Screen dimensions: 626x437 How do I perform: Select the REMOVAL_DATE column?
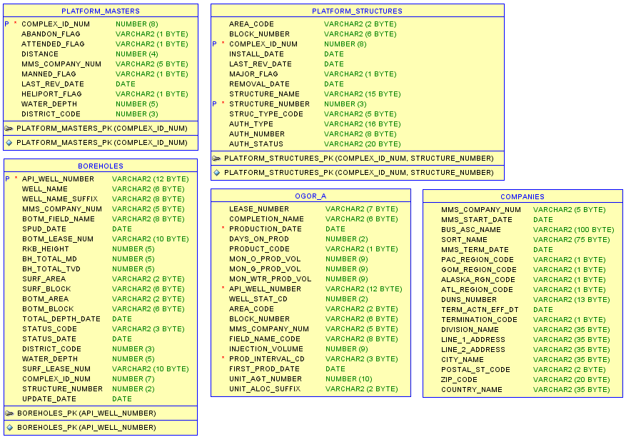260,84
